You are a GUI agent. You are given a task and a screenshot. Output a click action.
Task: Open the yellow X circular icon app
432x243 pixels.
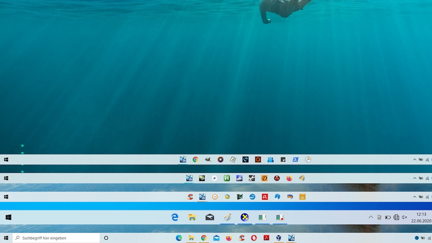(x=245, y=217)
